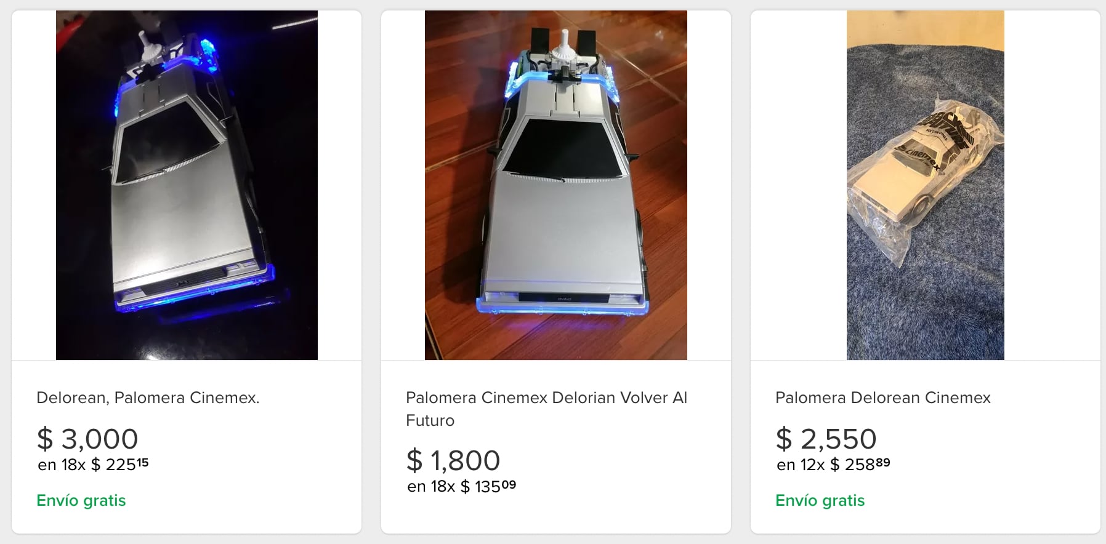Click the $ 2,550 price
Viewport: 1106px width, 544px height.
[x=826, y=439]
